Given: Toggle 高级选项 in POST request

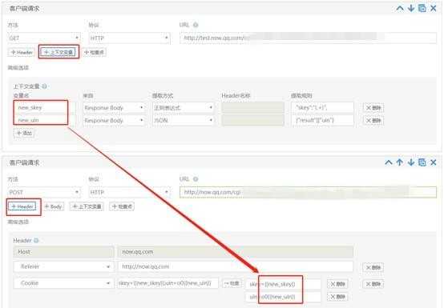Looking at the screenshot, I should coord(18,222).
